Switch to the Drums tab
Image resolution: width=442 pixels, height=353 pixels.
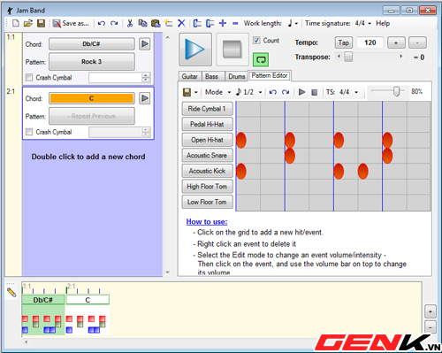237,76
